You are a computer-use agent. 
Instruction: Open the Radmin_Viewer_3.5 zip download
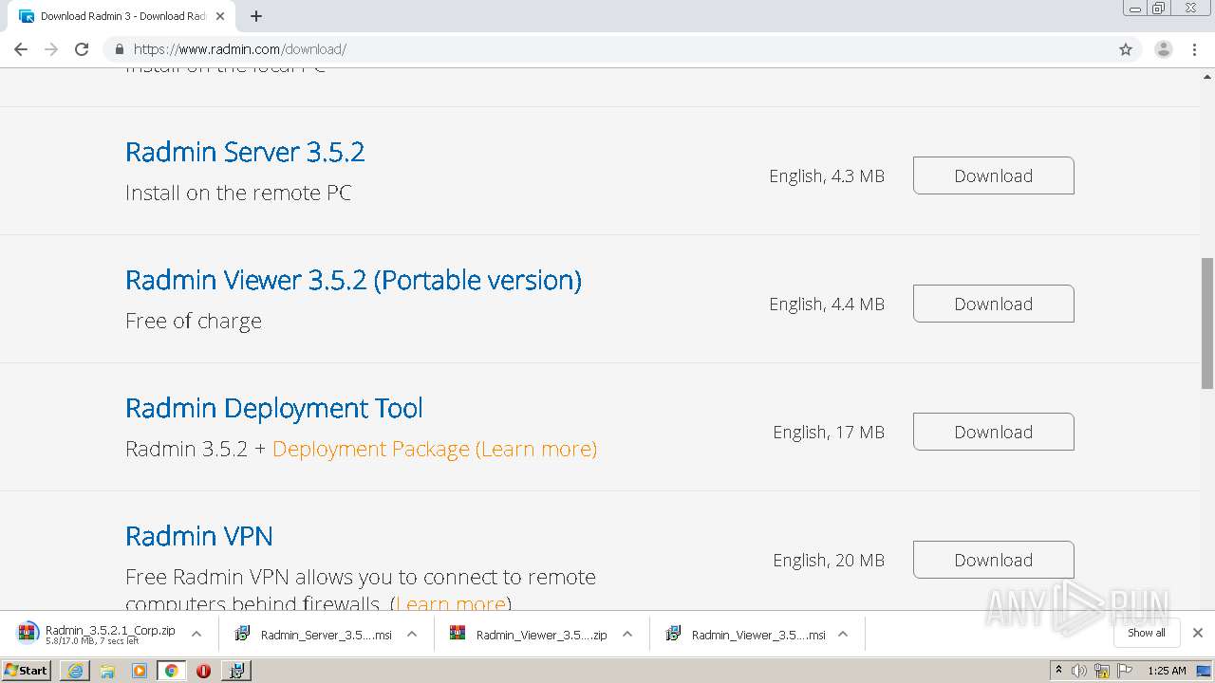[529, 635]
